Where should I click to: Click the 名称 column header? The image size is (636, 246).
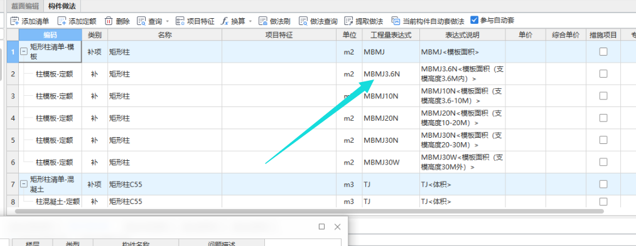tap(164, 35)
